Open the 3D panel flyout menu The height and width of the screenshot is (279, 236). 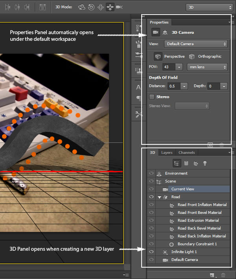(x=231, y=152)
